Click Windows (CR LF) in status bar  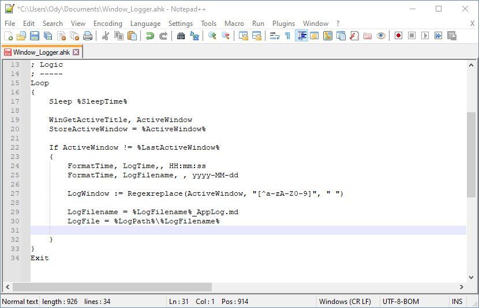coord(345,302)
